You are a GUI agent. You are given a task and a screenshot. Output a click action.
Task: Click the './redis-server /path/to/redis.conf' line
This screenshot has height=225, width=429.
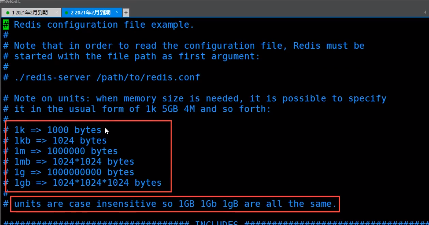click(102, 78)
